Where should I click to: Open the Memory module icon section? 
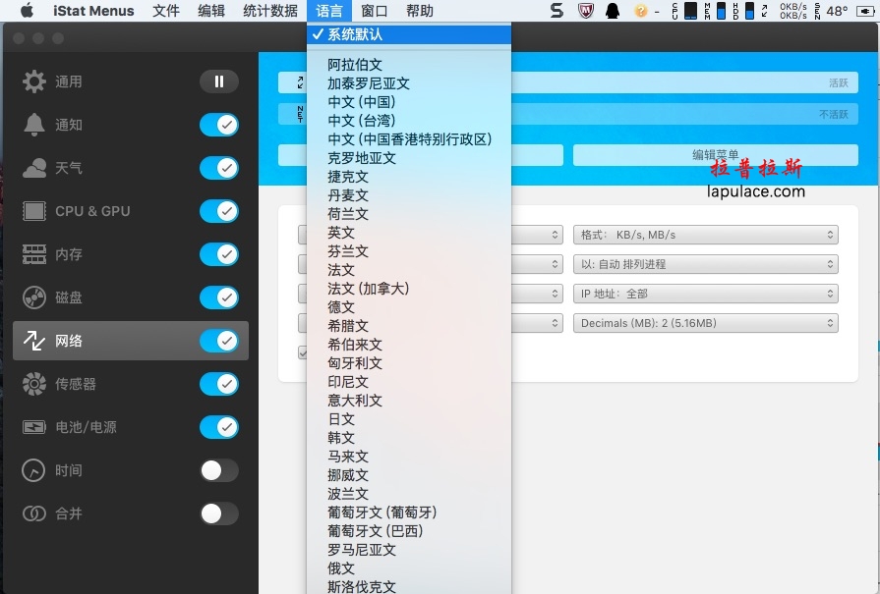click(x=34, y=254)
